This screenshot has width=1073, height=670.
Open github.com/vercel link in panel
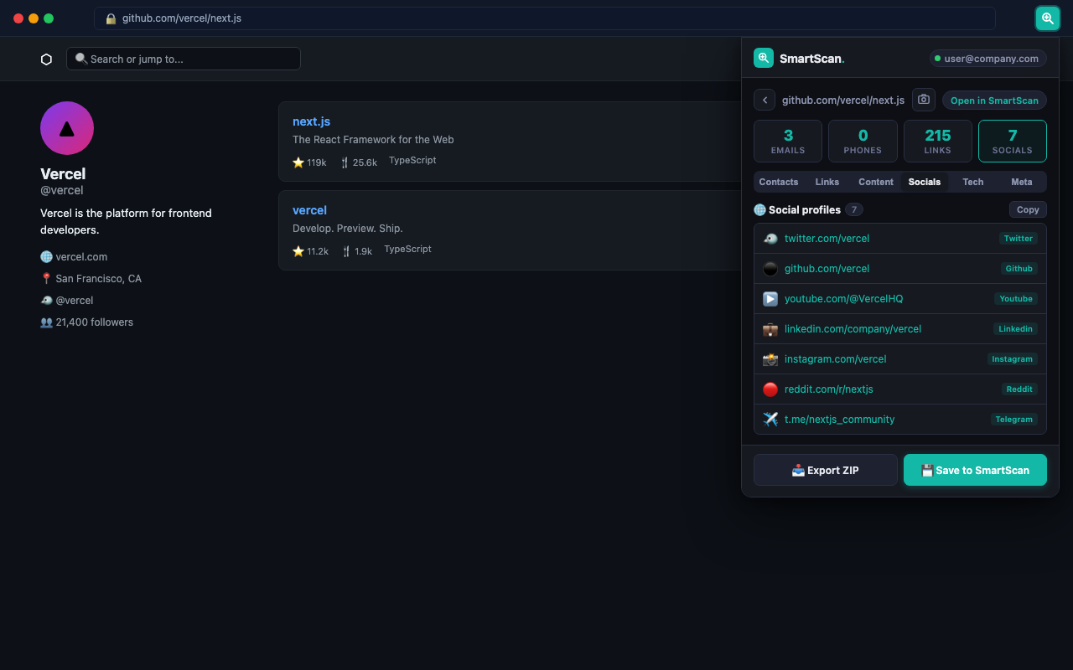click(x=827, y=269)
